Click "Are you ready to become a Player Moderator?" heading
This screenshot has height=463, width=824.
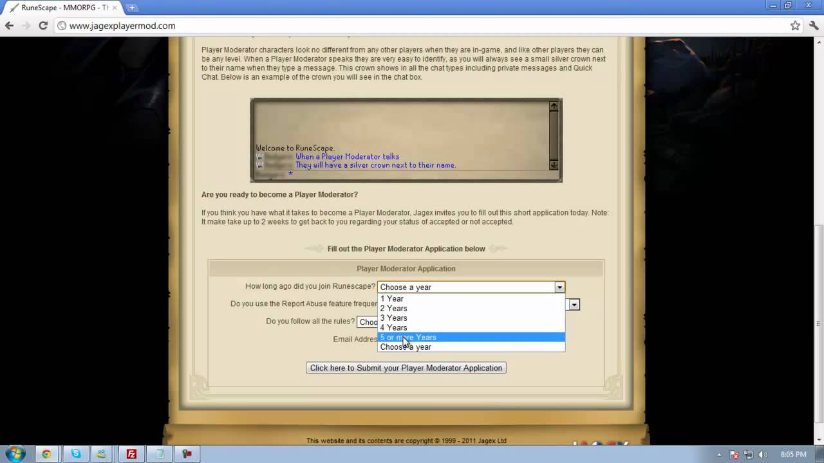[279, 194]
